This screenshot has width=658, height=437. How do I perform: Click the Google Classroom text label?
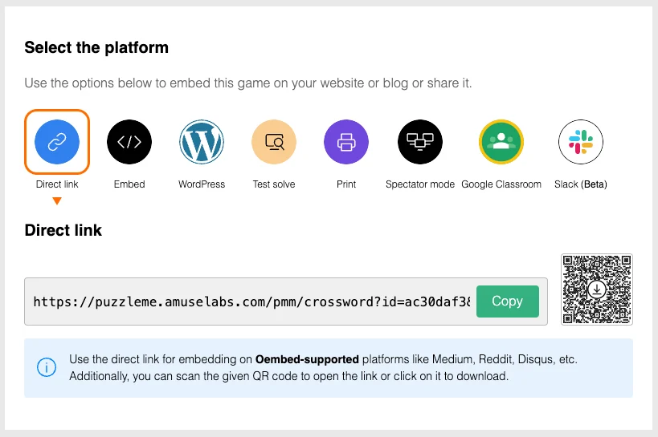[x=501, y=184]
